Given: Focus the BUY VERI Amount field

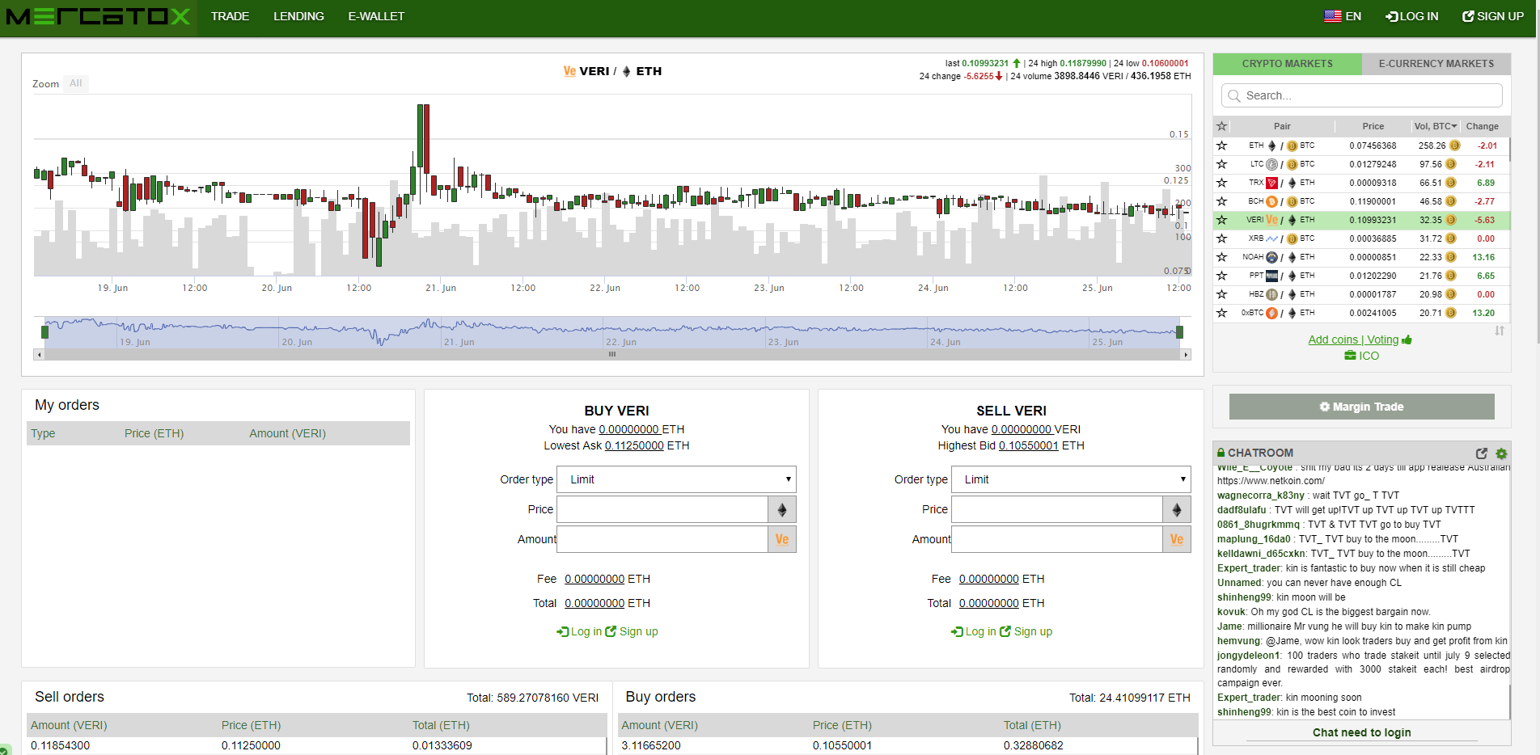Looking at the screenshot, I should click(x=662, y=539).
